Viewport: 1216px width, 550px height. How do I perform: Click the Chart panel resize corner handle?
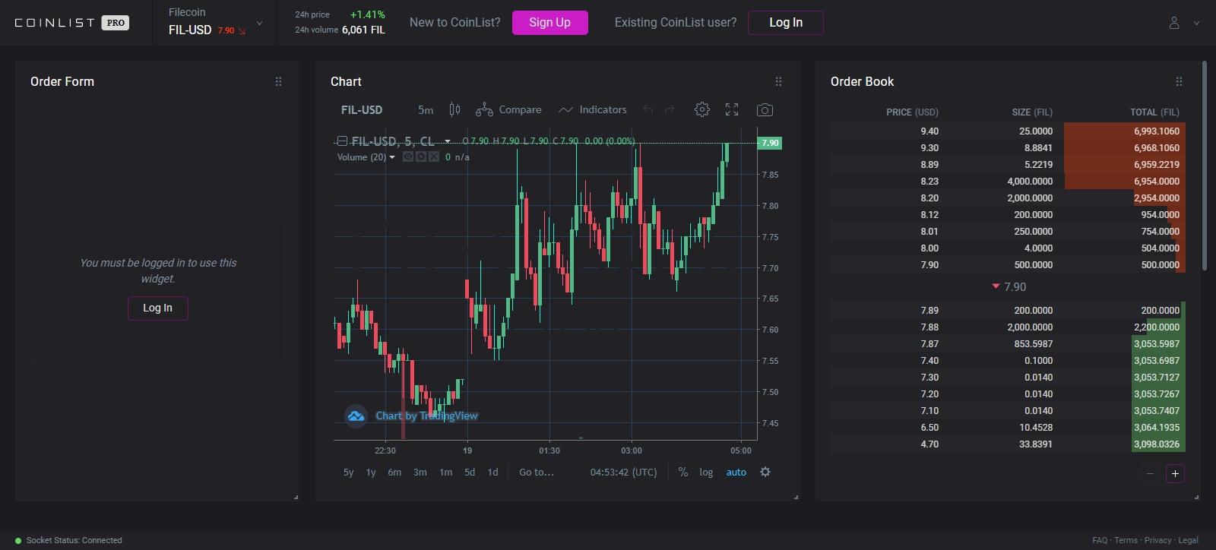click(x=796, y=497)
